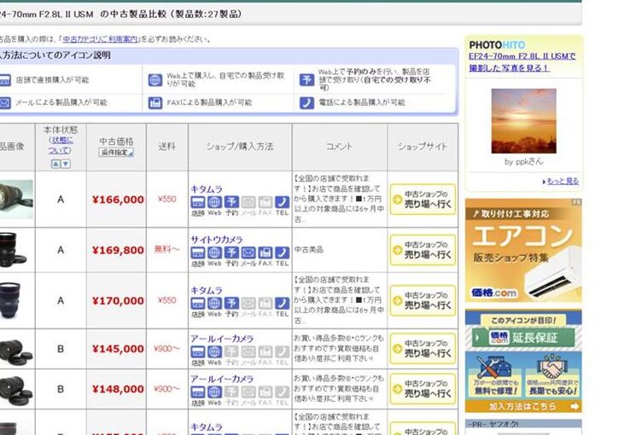Click the TEL phone icon in first Kitamura row
Viewport: 636px width, 435px height.
[x=282, y=203]
